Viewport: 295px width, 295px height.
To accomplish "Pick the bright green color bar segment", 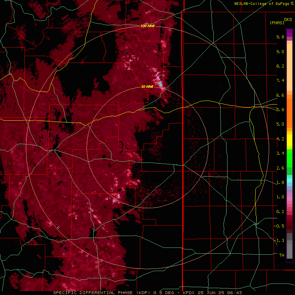I will (x=289, y=158).
